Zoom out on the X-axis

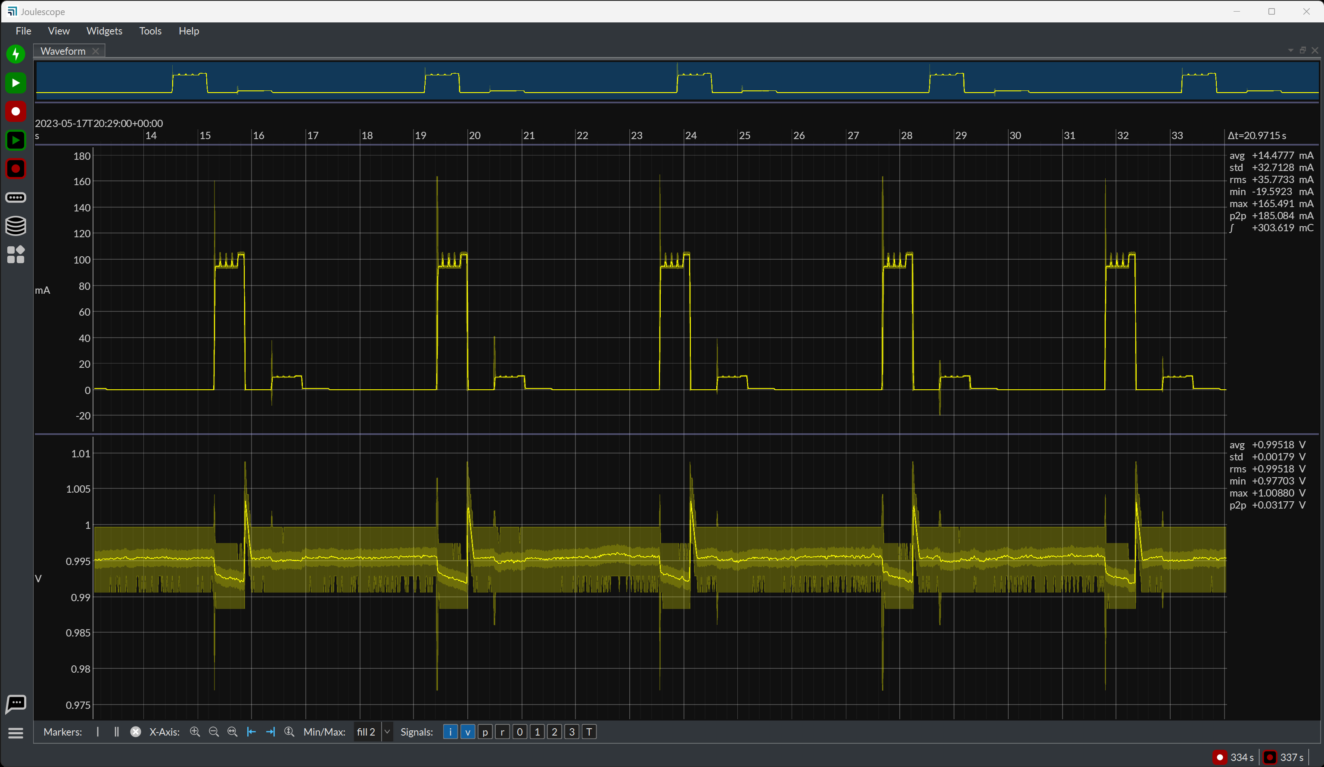click(214, 732)
